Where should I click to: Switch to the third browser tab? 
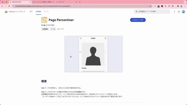click(x=66, y=2)
